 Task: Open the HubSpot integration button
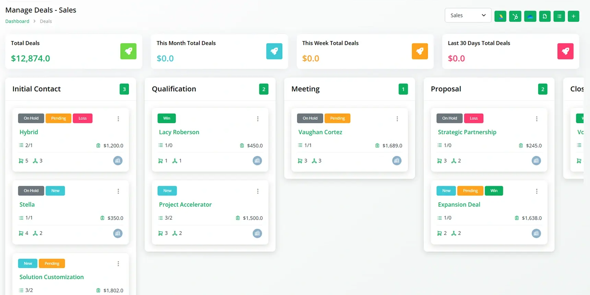point(515,16)
